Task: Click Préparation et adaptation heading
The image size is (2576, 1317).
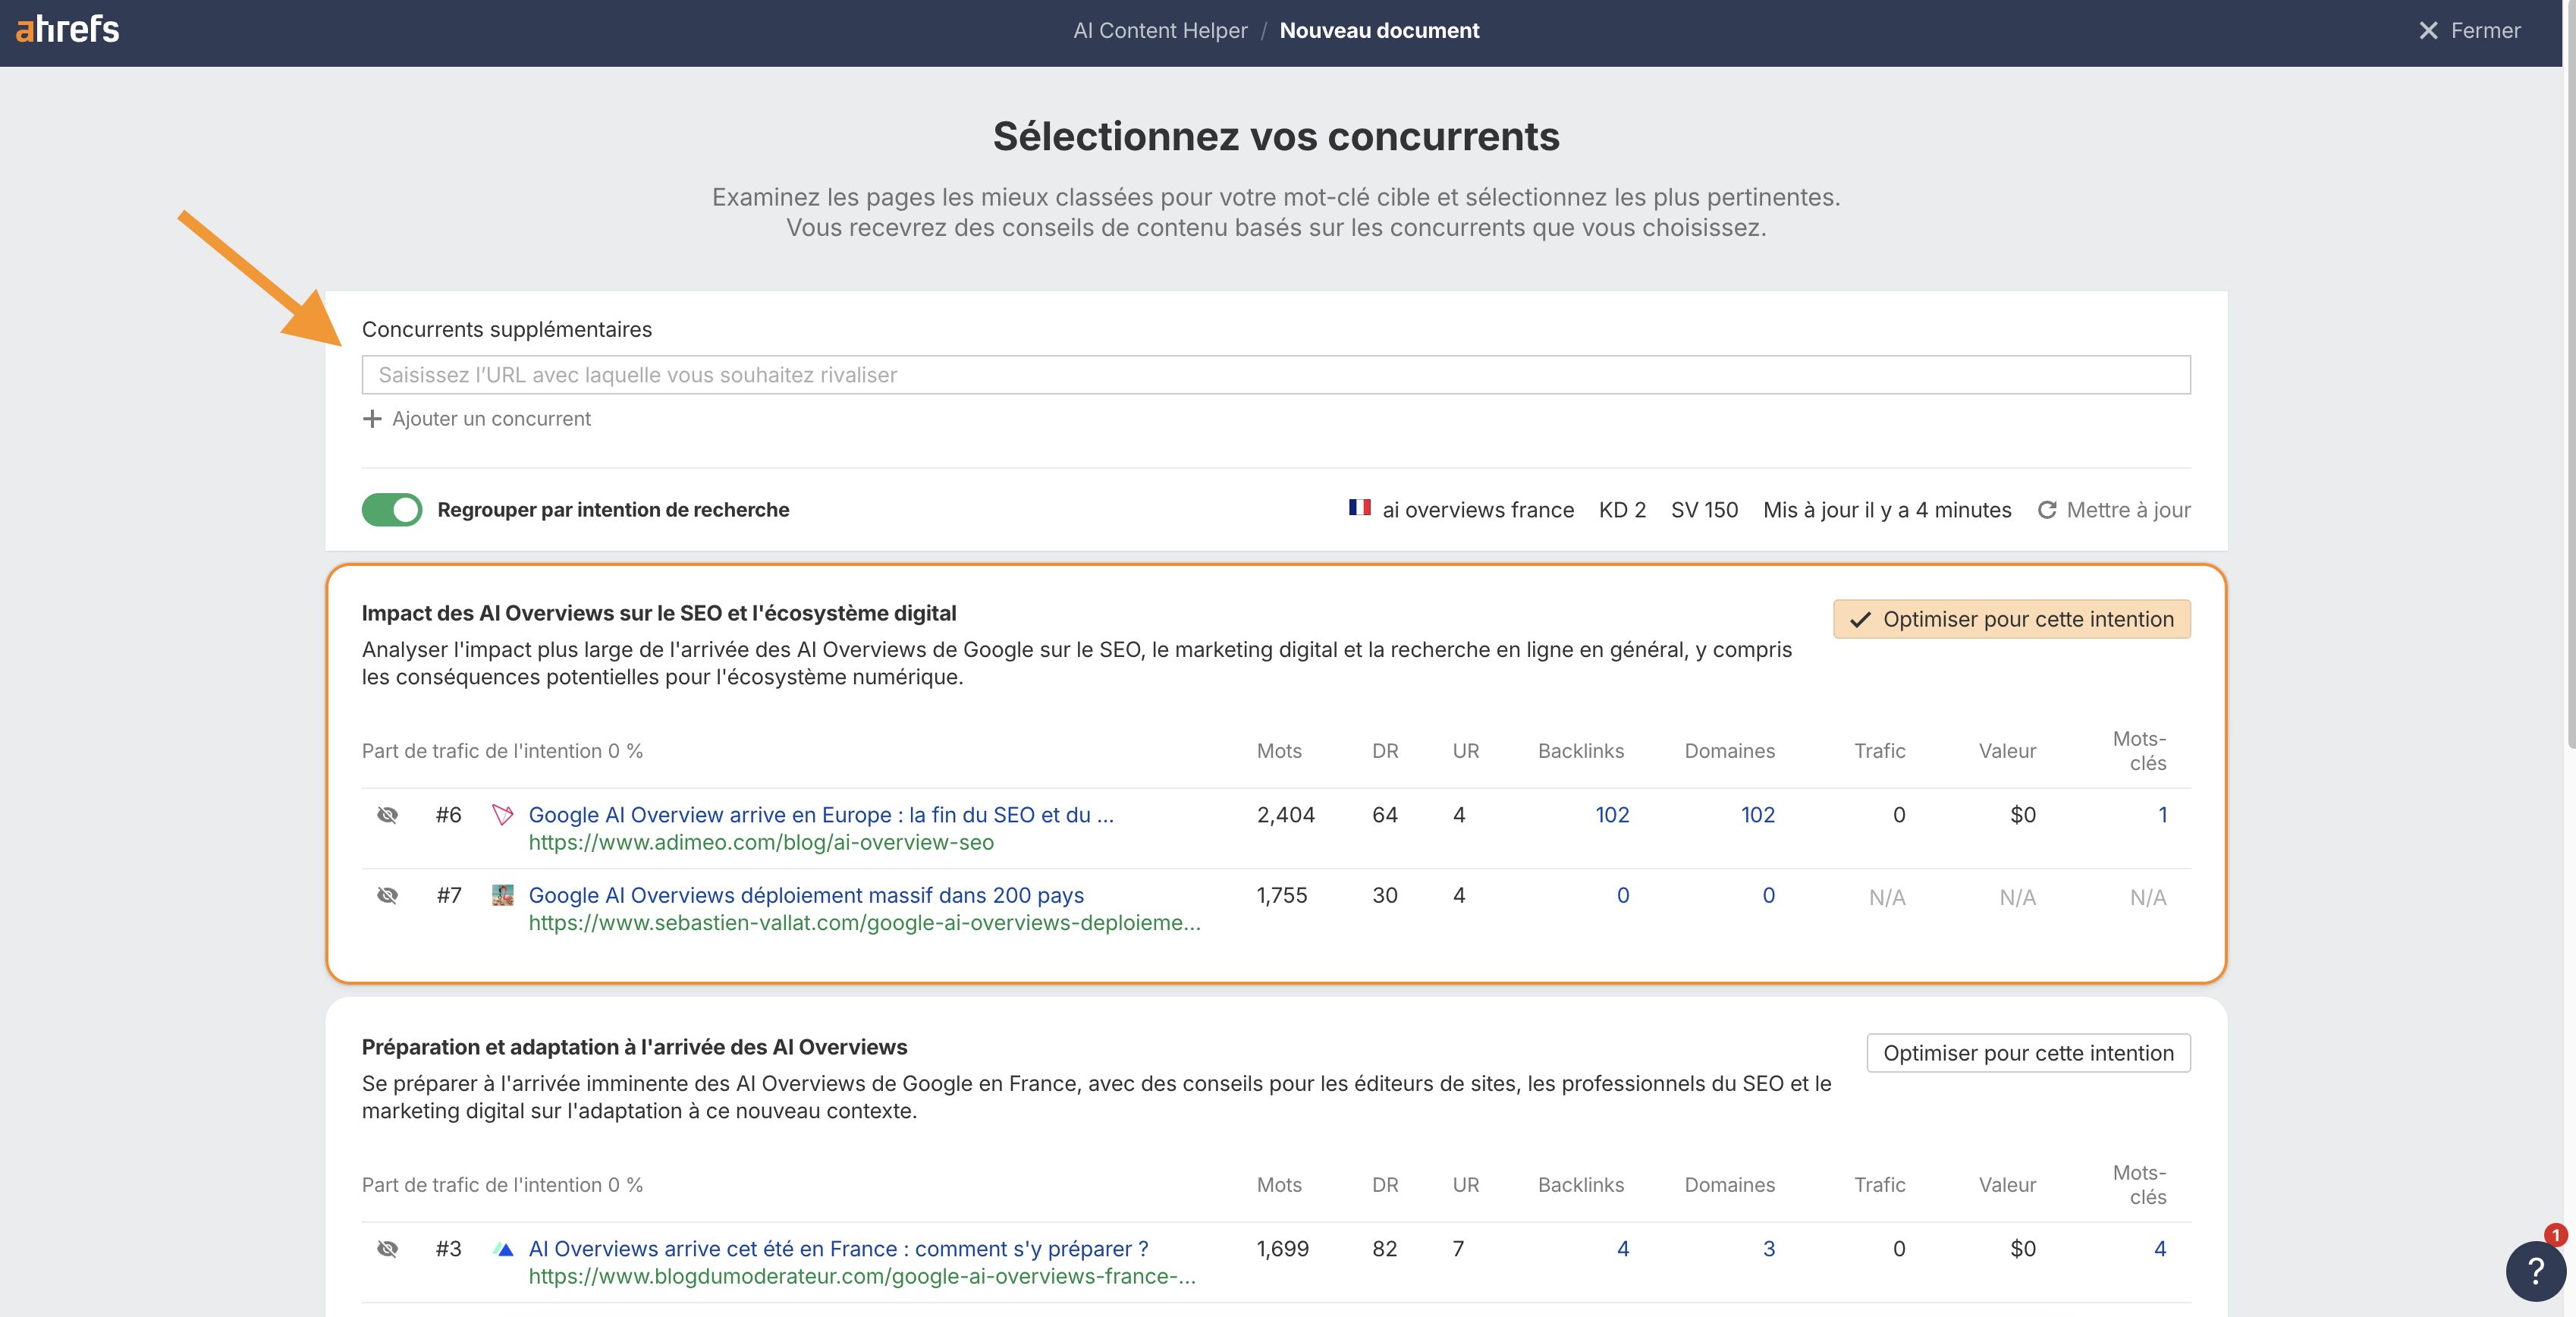Action: pyautogui.click(x=634, y=1047)
